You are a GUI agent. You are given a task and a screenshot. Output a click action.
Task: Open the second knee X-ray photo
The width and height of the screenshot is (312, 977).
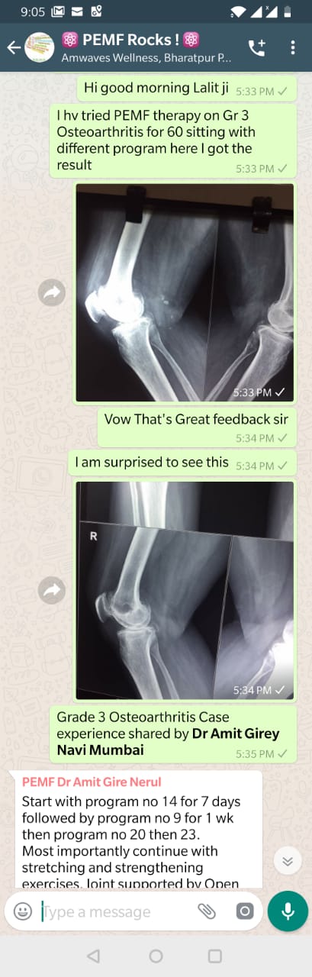pyautogui.click(x=184, y=590)
